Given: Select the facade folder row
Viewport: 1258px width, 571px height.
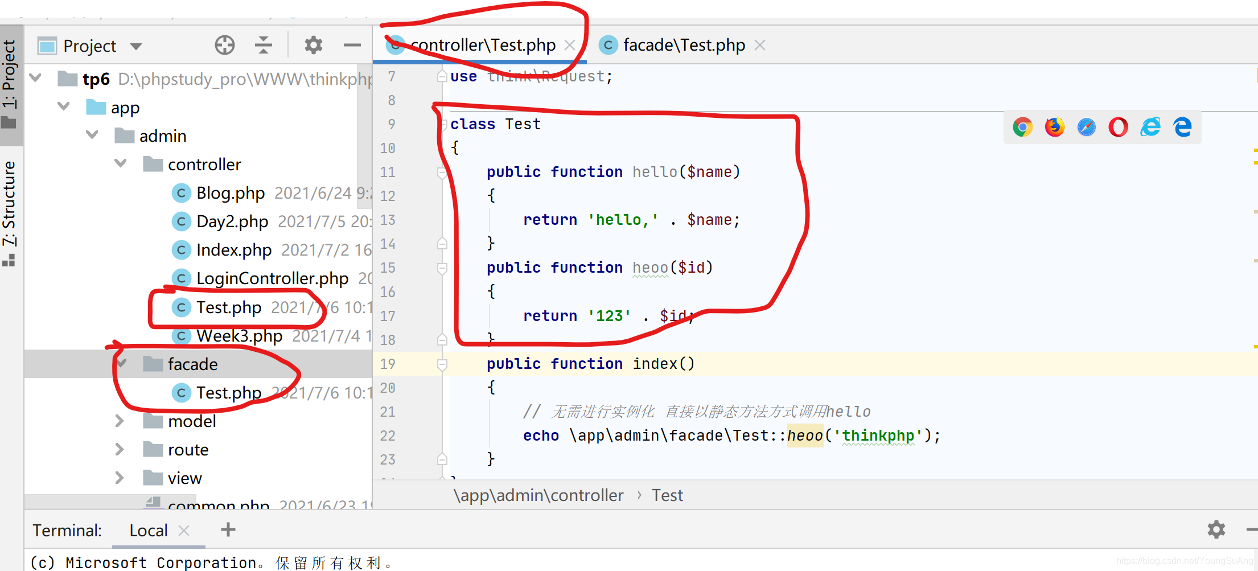Looking at the screenshot, I should 198,364.
